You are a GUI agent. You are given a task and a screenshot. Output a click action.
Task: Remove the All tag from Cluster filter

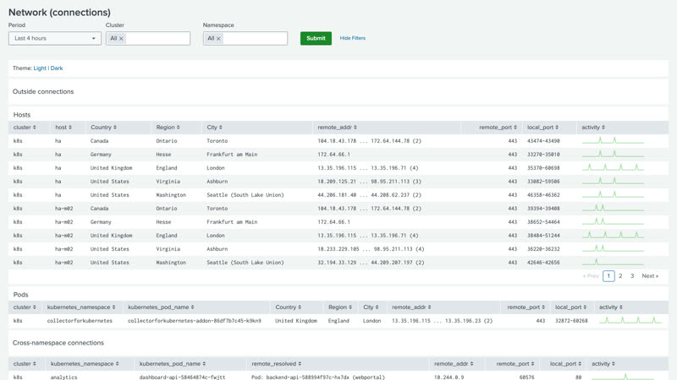click(x=121, y=39)
